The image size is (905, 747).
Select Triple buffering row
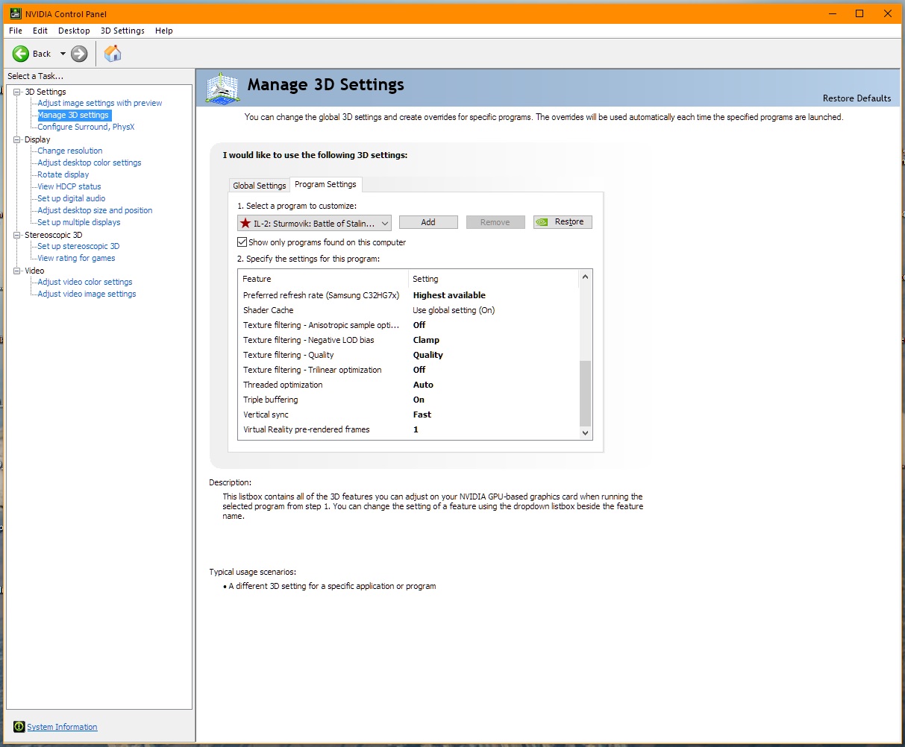[408, 400]
